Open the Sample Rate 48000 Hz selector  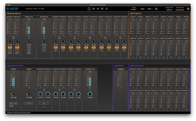pyautogui.click(x=169, y=10)
